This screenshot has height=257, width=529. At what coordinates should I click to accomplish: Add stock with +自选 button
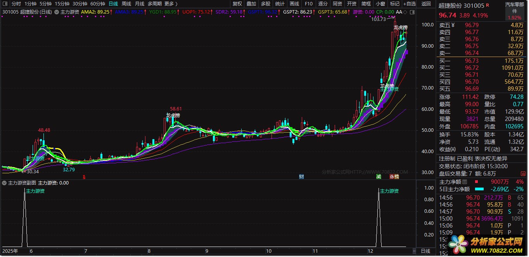[409, 4]
